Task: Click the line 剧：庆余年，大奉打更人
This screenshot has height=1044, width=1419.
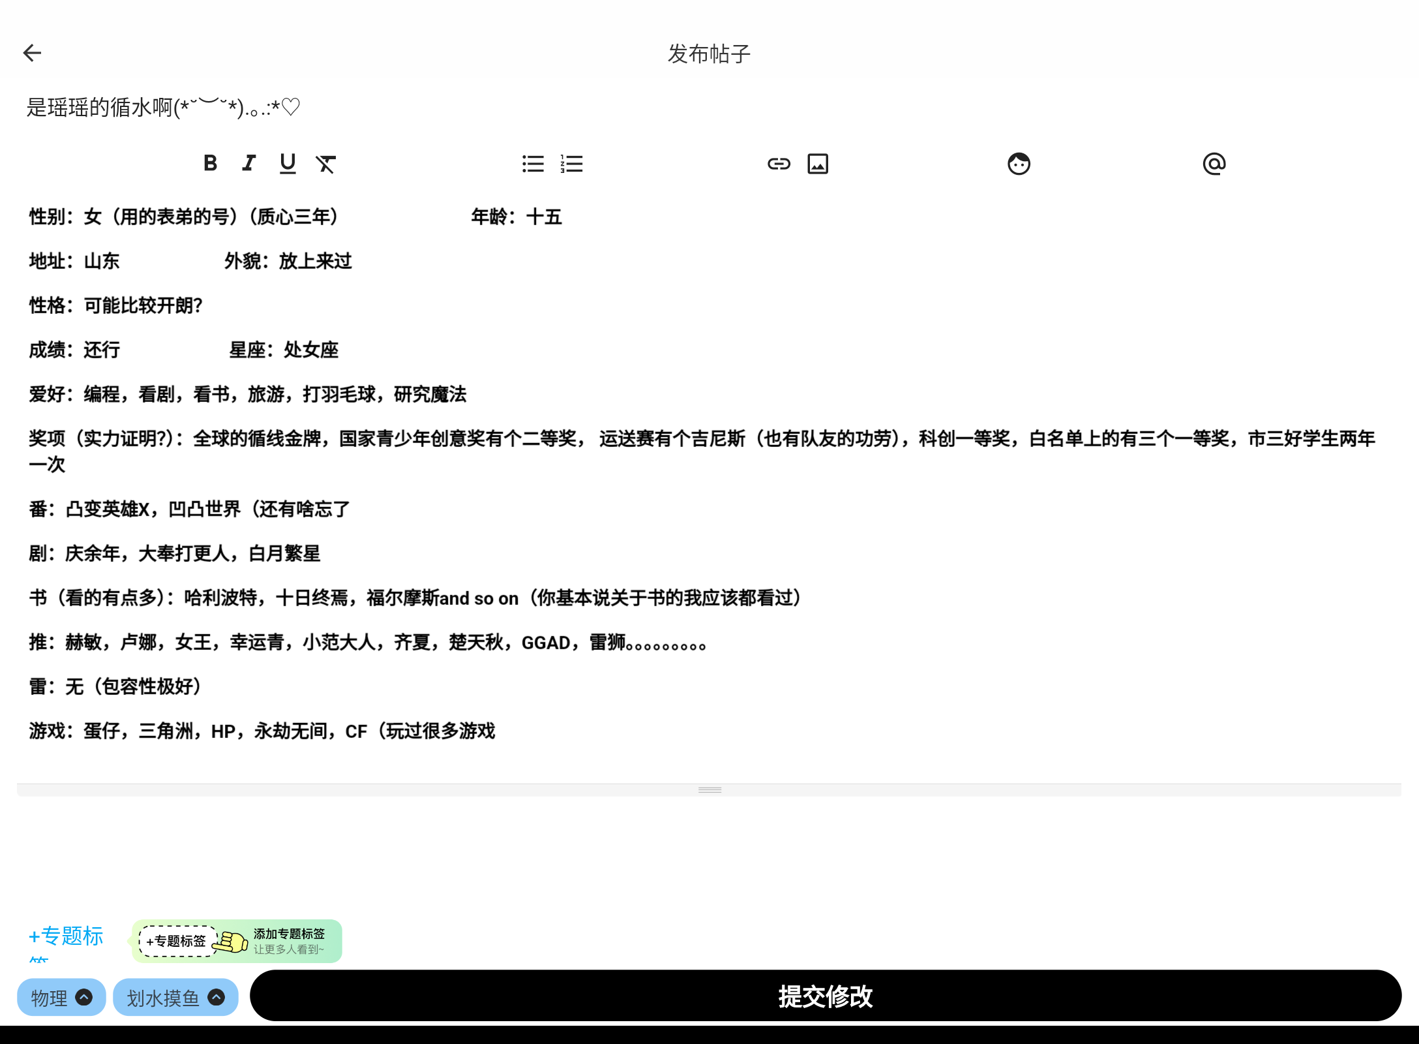Action: coord(175,553)
